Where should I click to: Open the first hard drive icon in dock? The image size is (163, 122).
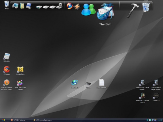pos(39,7)
